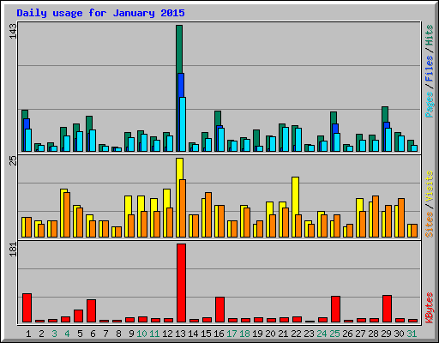Viewport: 439px width, 343px height.
Task: Click the red KBytes bar for day 1
Action: pyautogui.click(x=27, y=308)
